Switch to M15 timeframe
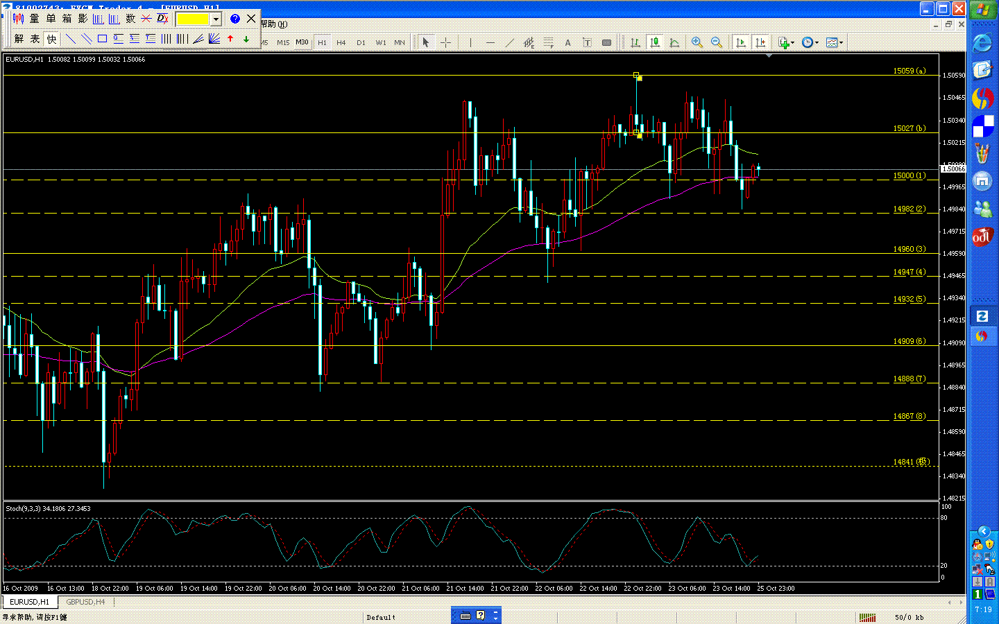999x624 pixels. (283, 42)
